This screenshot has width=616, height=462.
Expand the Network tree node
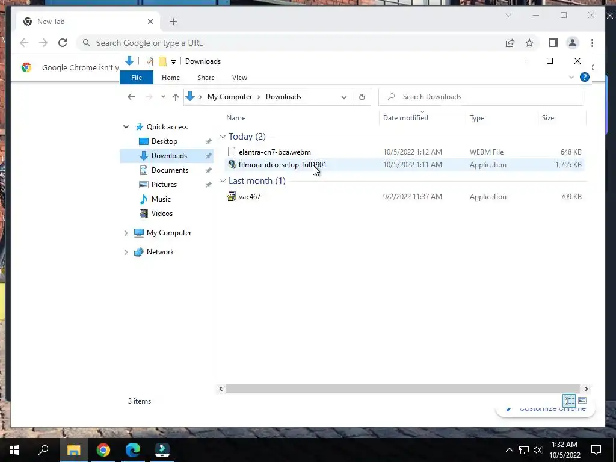126,252
